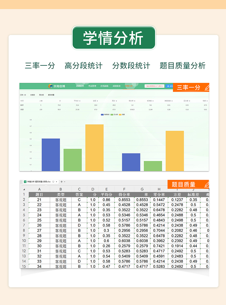Click the pencil icon on 题目质量 label

pyautogui.click(x=207, y=184)
